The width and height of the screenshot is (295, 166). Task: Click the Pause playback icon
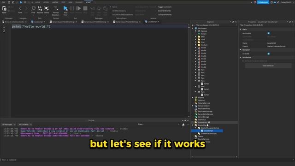[72, 8]
